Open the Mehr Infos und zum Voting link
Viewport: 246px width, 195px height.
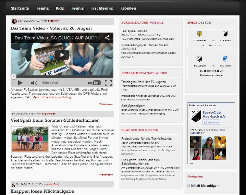pos(52,97)
